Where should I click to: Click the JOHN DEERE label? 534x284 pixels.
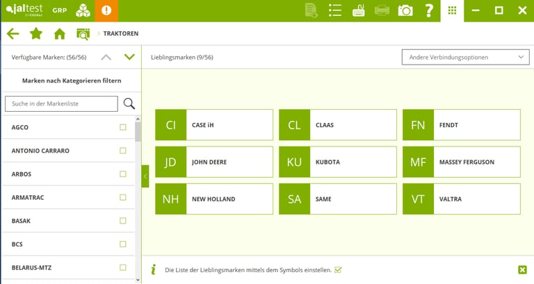[209, 162]
